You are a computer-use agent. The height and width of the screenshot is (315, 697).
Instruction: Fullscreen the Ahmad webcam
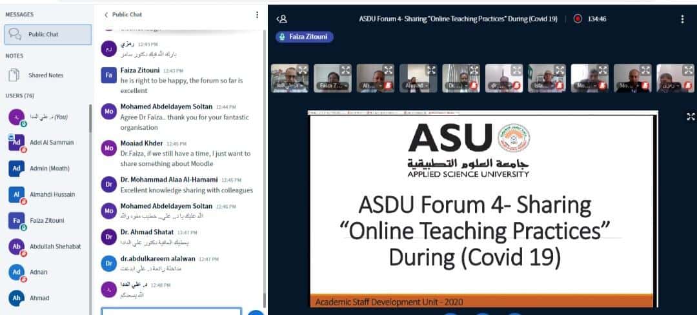pos(431,70)
